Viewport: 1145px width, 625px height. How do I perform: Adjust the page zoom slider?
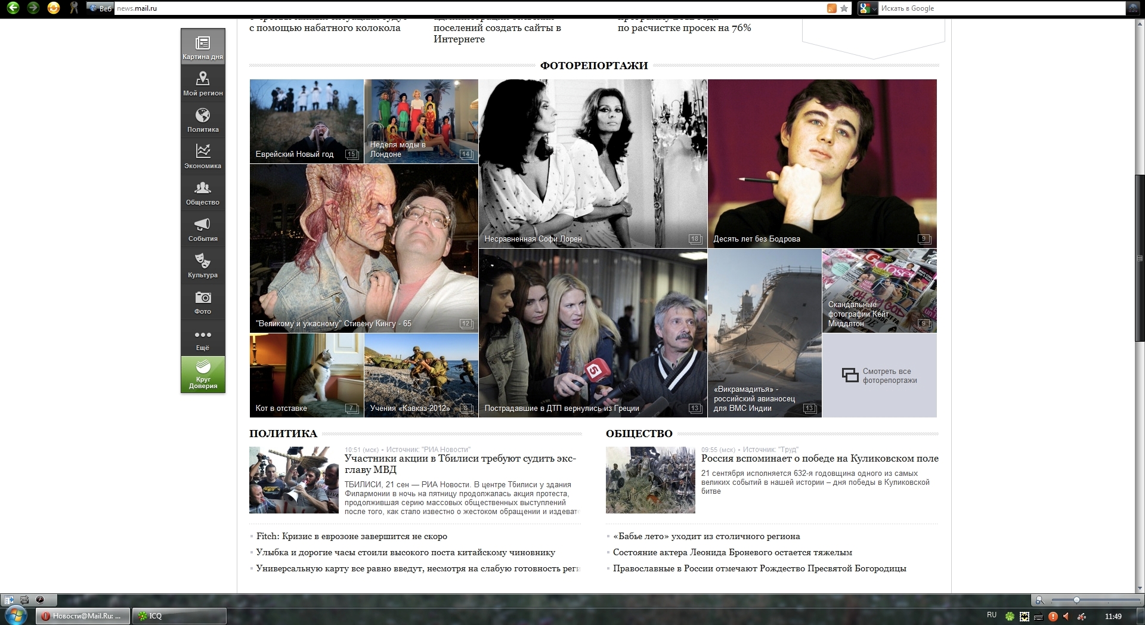(1076, 600)
